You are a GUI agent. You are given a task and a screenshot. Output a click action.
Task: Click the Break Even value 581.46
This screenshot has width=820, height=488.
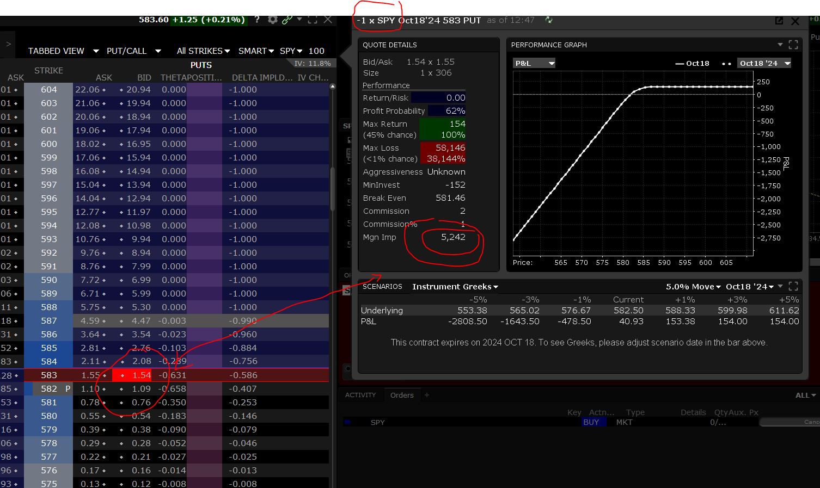coord(450,198)
